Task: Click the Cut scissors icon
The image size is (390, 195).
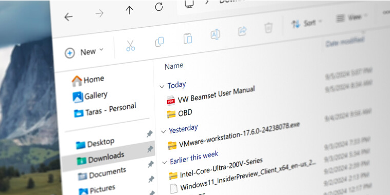Action: pos(130,45)
